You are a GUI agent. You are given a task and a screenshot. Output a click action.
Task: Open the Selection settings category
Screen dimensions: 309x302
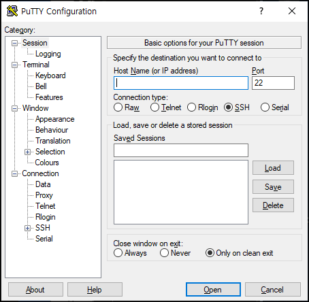[50, 152]
